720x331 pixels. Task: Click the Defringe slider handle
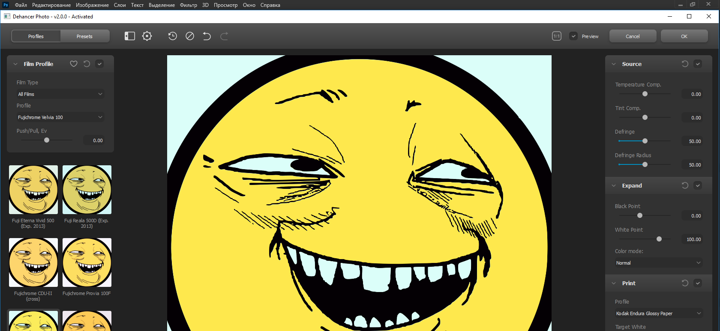click(645, 141)
